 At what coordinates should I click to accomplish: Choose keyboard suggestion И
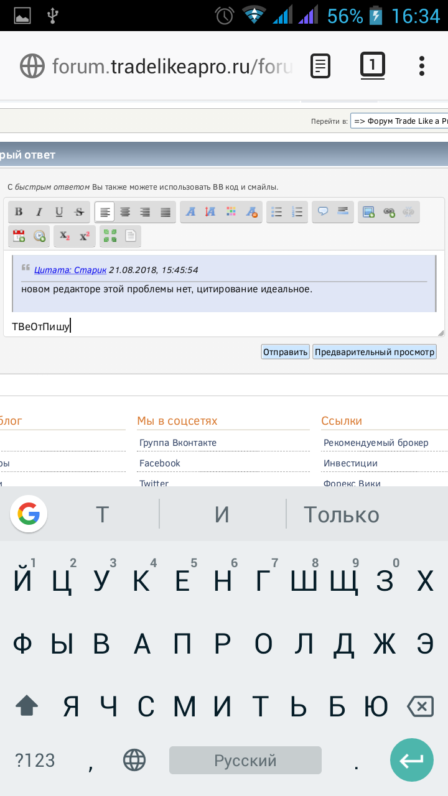pyautogui.click(x=222, y=514)
